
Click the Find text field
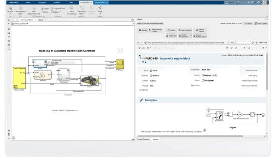[x=243, y=42]
